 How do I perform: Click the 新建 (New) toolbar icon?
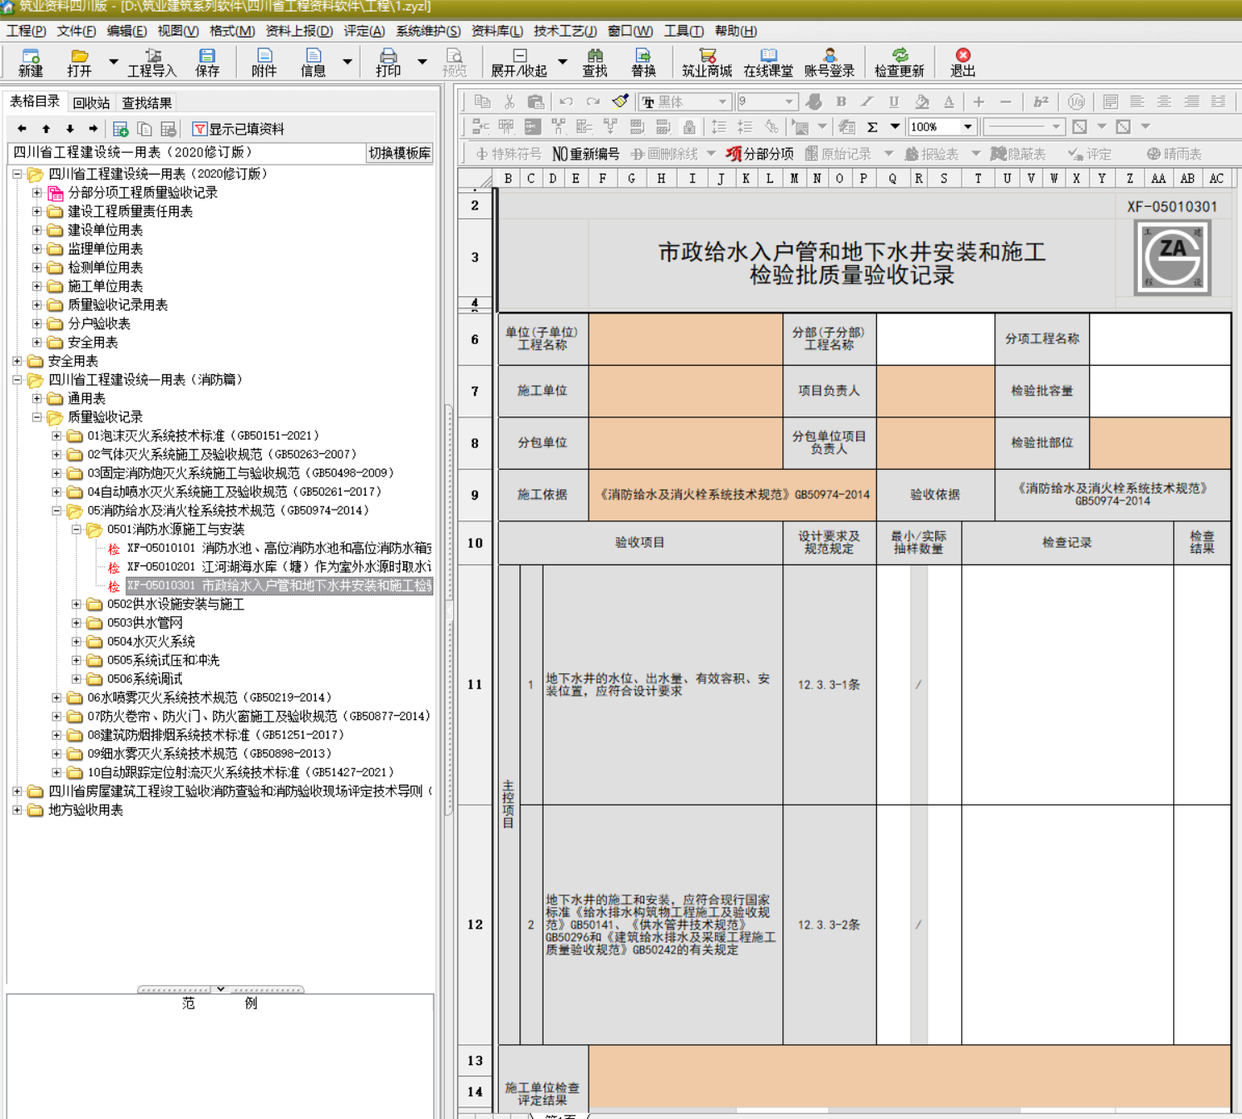coord(31,62)
